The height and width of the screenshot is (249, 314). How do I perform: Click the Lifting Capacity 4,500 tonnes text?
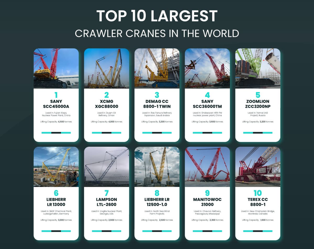[56, 121]
